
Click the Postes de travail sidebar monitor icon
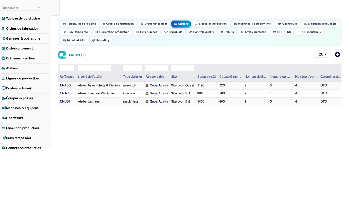click(3, 88)
